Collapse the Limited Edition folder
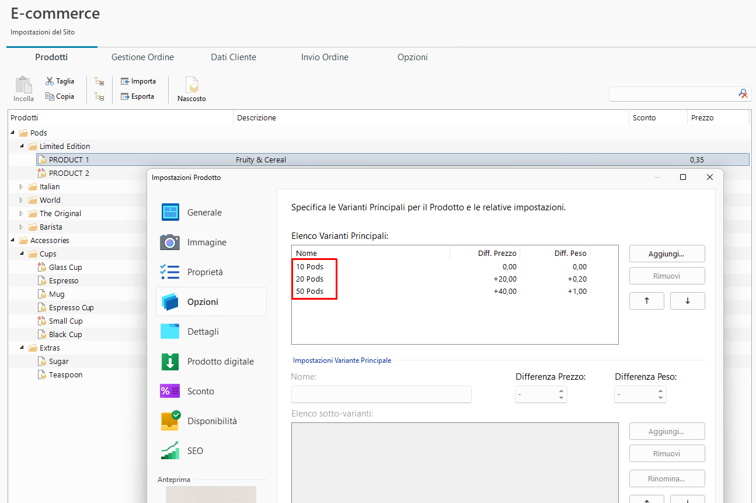756x503 pixels. (22, 146)
